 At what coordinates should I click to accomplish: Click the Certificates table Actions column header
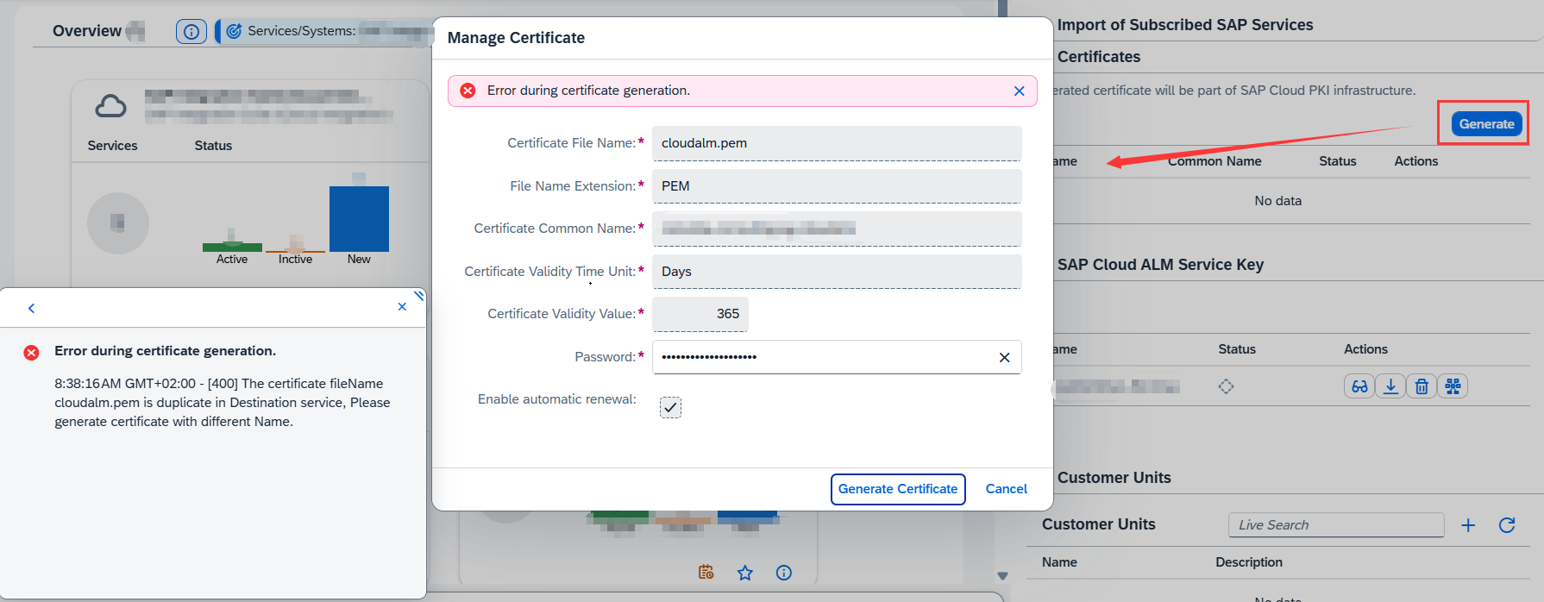point(1415,161)
